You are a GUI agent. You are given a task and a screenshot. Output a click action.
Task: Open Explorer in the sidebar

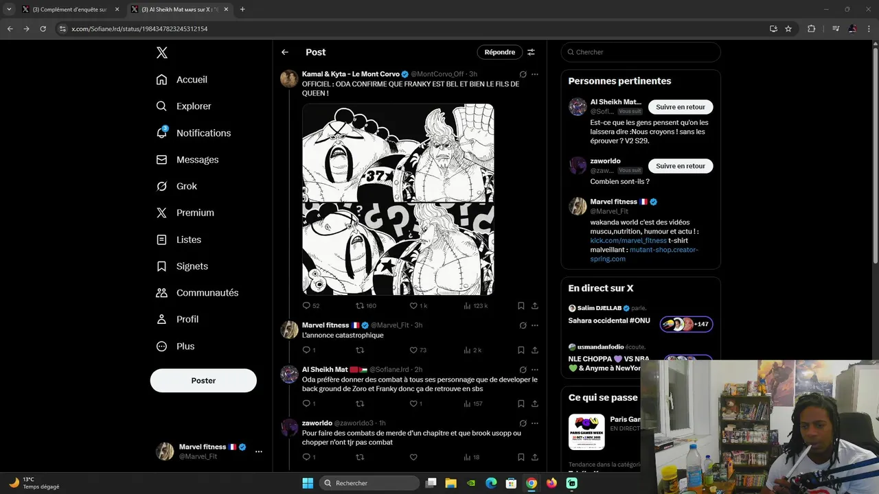pos(184,106)
